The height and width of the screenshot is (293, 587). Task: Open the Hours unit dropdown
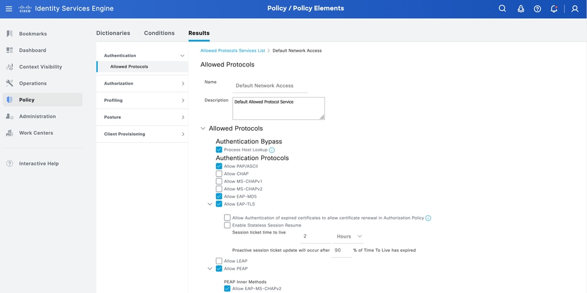[348, 237]
